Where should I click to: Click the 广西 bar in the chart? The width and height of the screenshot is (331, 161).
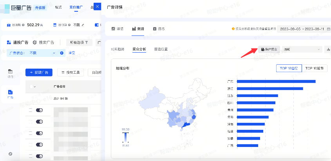[x=248, y=145]
